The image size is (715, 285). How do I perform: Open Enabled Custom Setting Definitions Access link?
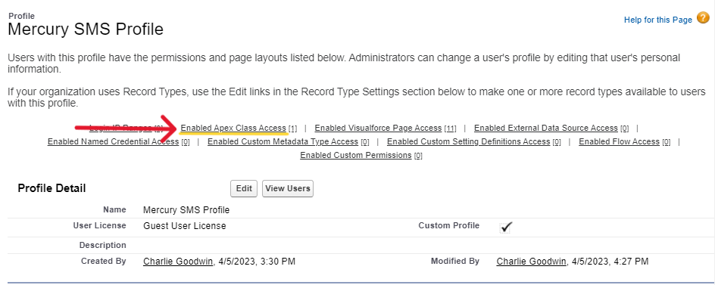coord(468,141)
